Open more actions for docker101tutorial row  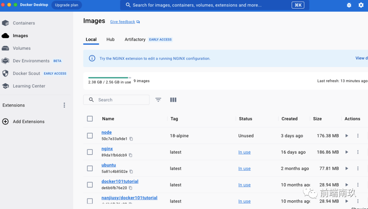(x=358, y=185)
